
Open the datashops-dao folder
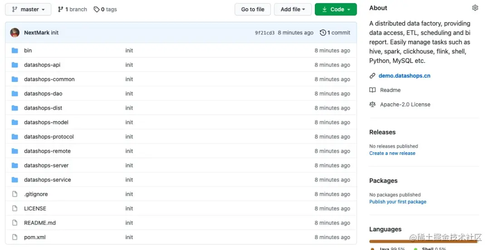coord(43,94)
